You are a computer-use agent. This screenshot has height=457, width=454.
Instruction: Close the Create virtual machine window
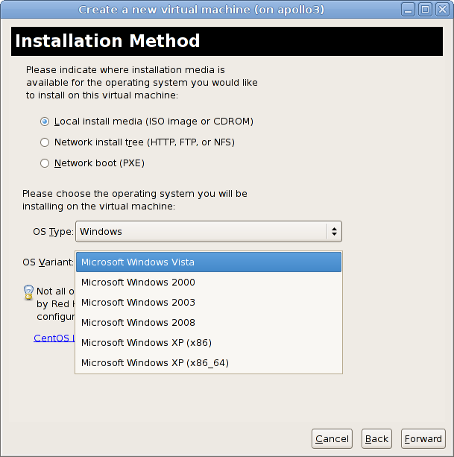[442, 10]
